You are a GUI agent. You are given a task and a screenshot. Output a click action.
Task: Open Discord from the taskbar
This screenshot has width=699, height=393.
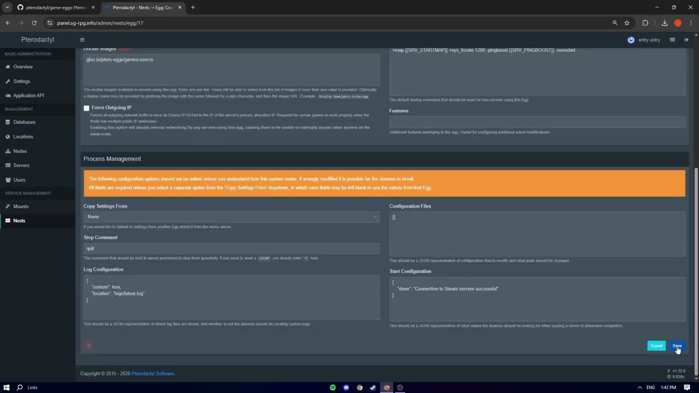[346, 388]
